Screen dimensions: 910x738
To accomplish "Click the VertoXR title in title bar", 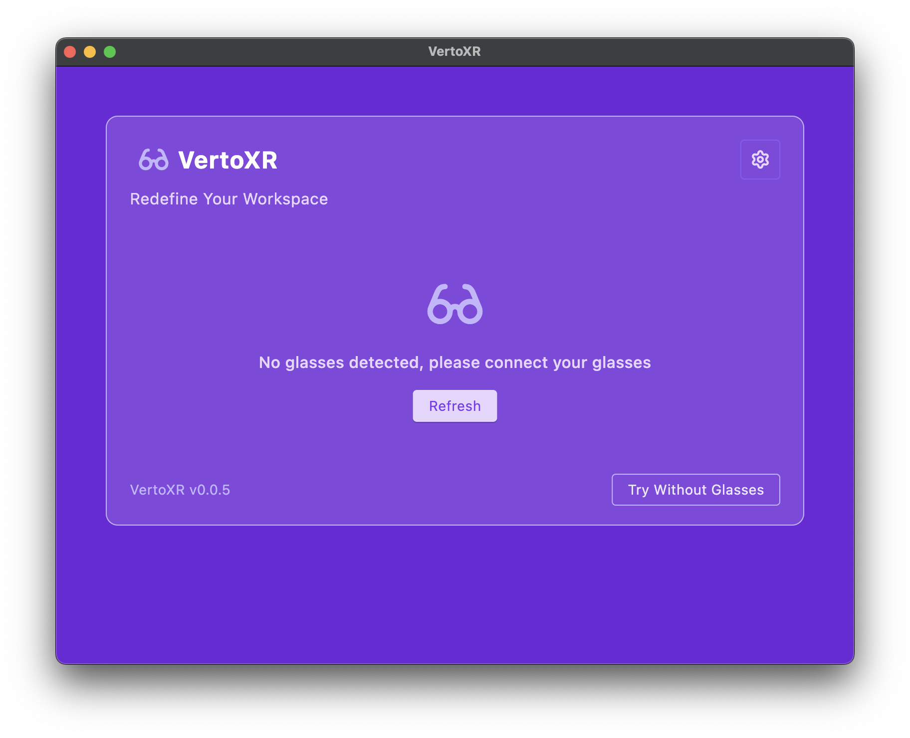I will click(454, 52).
